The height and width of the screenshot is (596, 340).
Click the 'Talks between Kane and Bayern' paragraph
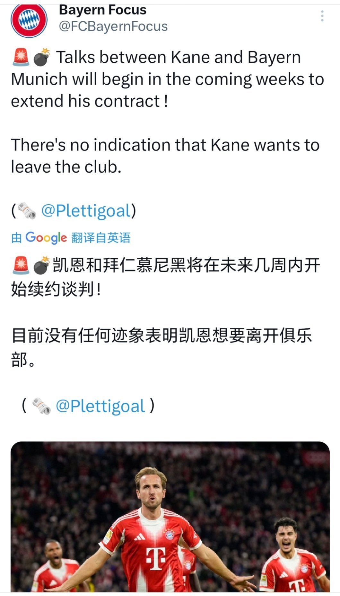167,79
